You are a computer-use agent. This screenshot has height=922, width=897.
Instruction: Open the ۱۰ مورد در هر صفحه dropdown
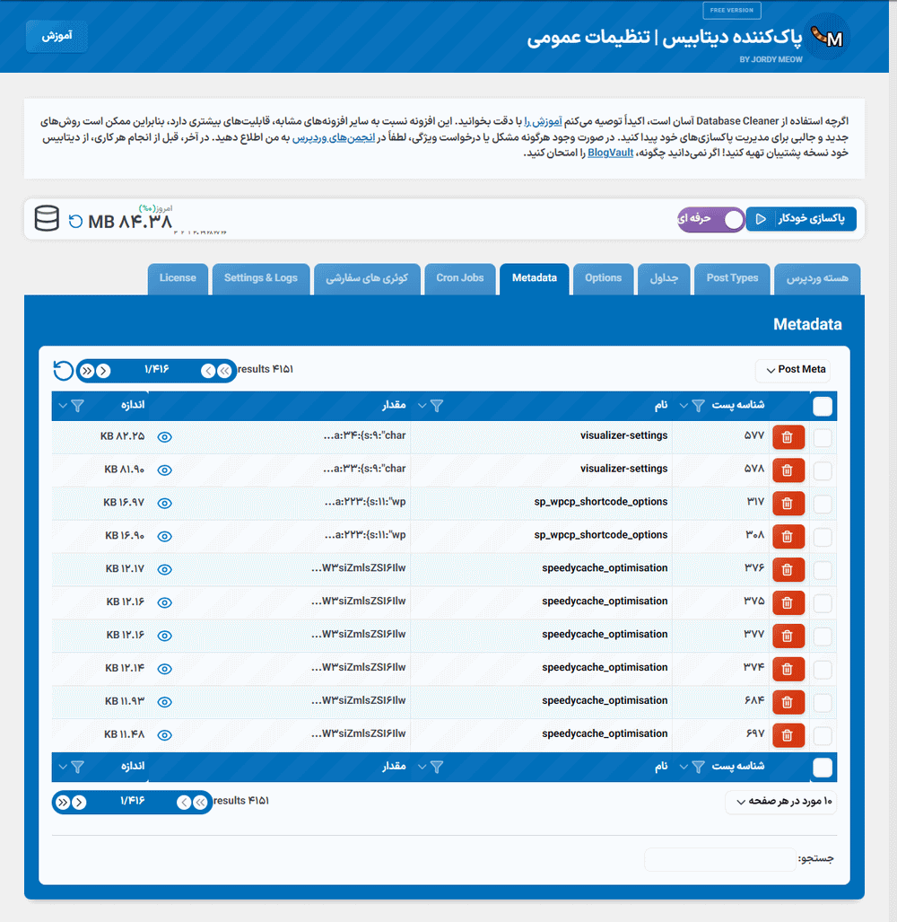(780, 802)
